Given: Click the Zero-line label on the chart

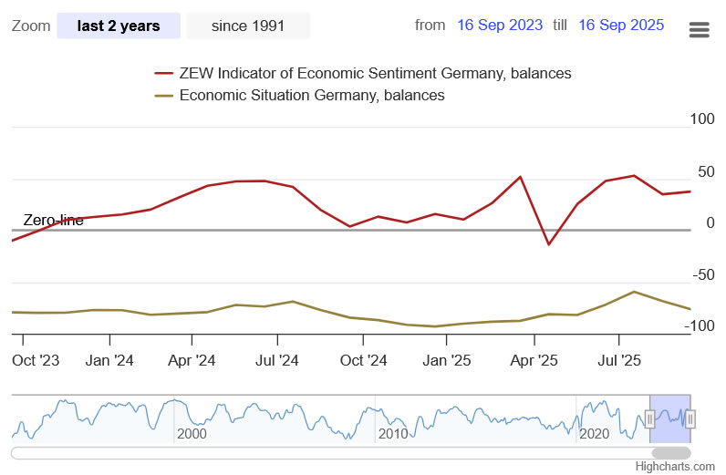Looking at the screenshot, I should 53,220.
